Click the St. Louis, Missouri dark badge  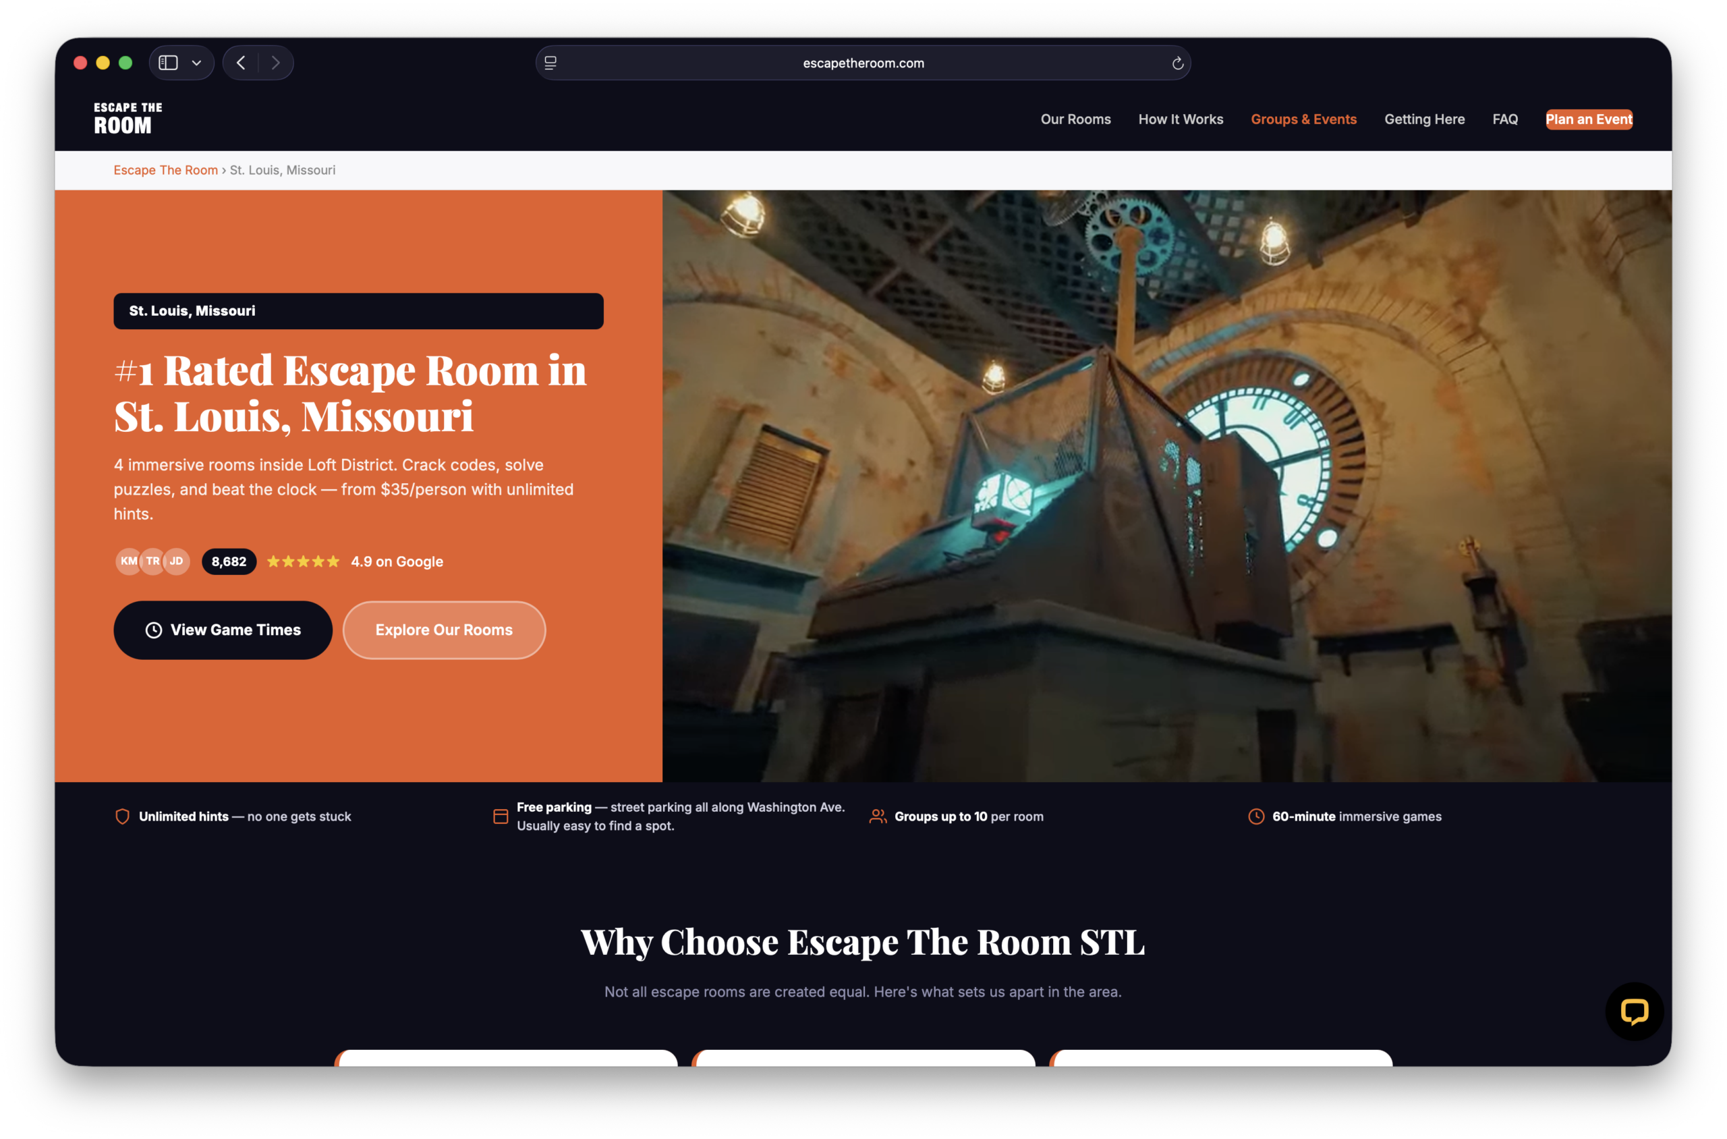click(358, 311)
